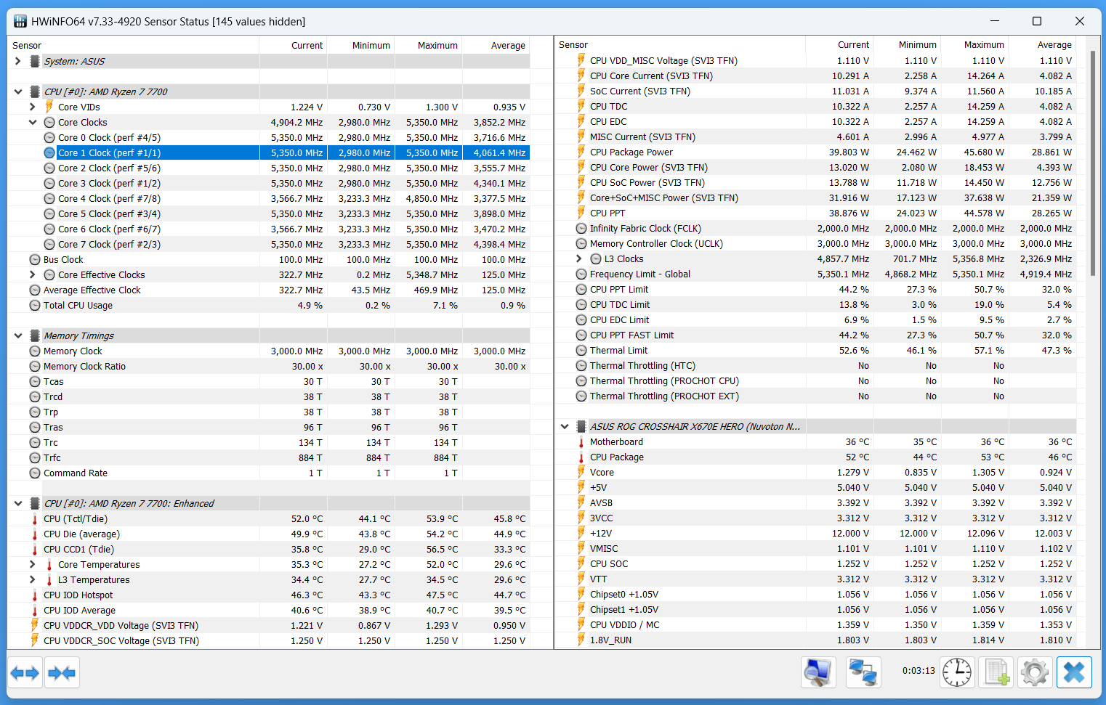Start logging with the document-plus icon

coord(996,672)
